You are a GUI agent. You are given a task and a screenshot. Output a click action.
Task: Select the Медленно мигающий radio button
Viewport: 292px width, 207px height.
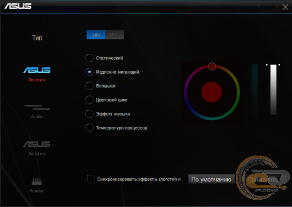(89, 72)
